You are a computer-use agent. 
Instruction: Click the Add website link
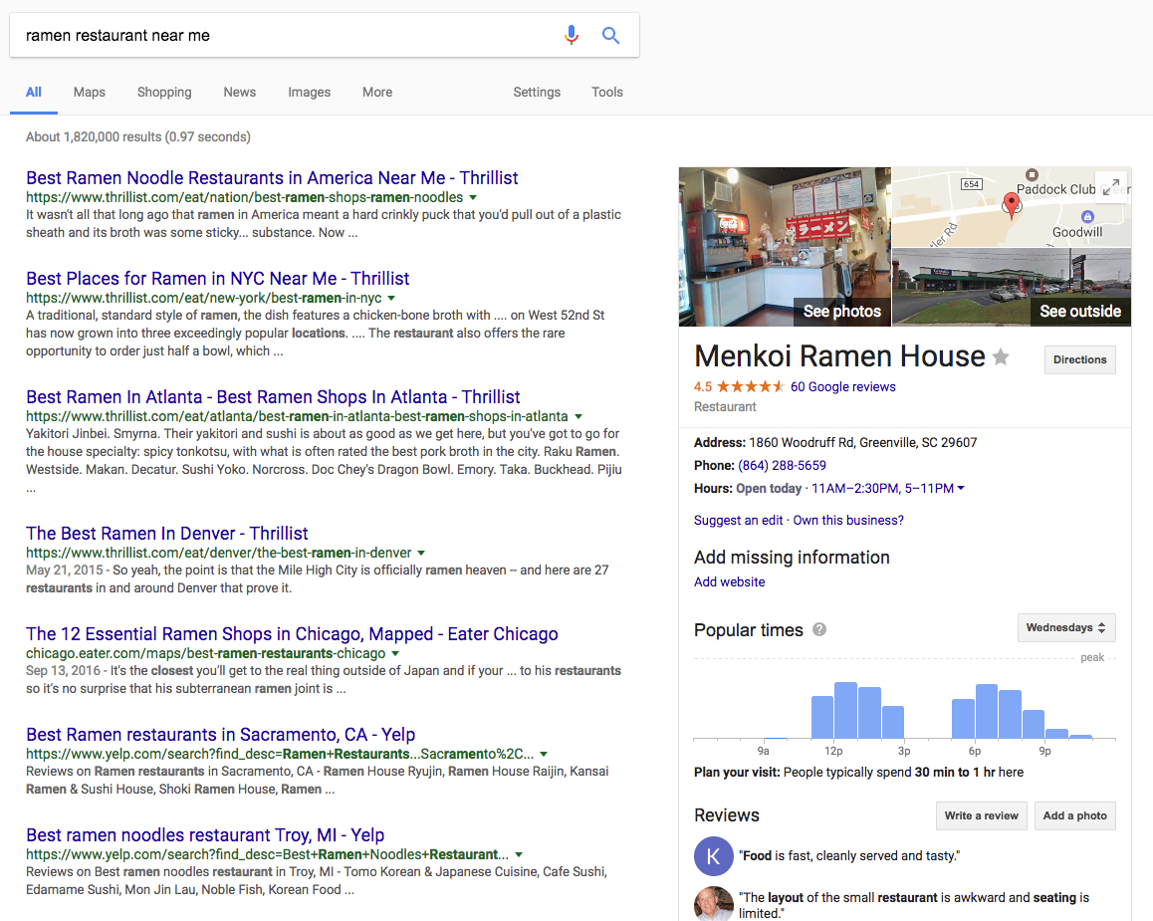click(730, 582)
